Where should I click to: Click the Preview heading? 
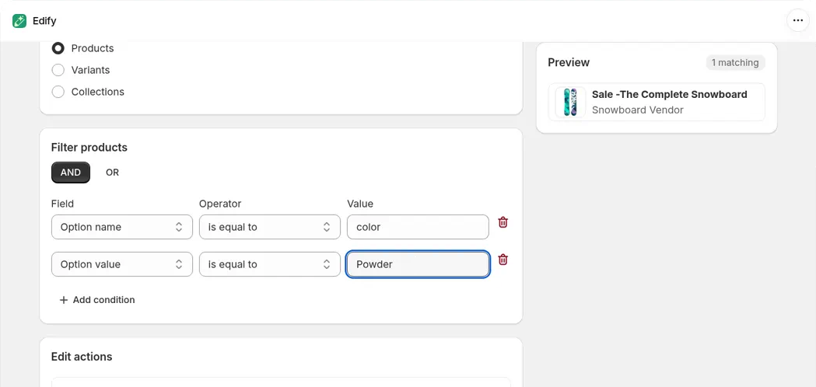(x=569, y=62)
